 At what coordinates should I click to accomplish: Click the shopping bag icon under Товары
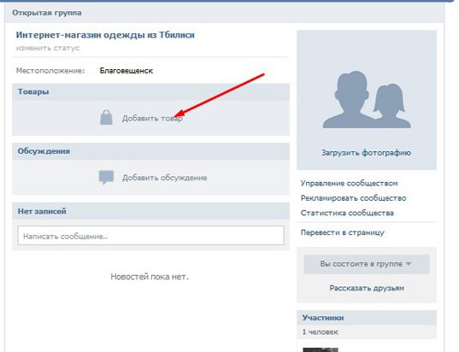point(106,118)
